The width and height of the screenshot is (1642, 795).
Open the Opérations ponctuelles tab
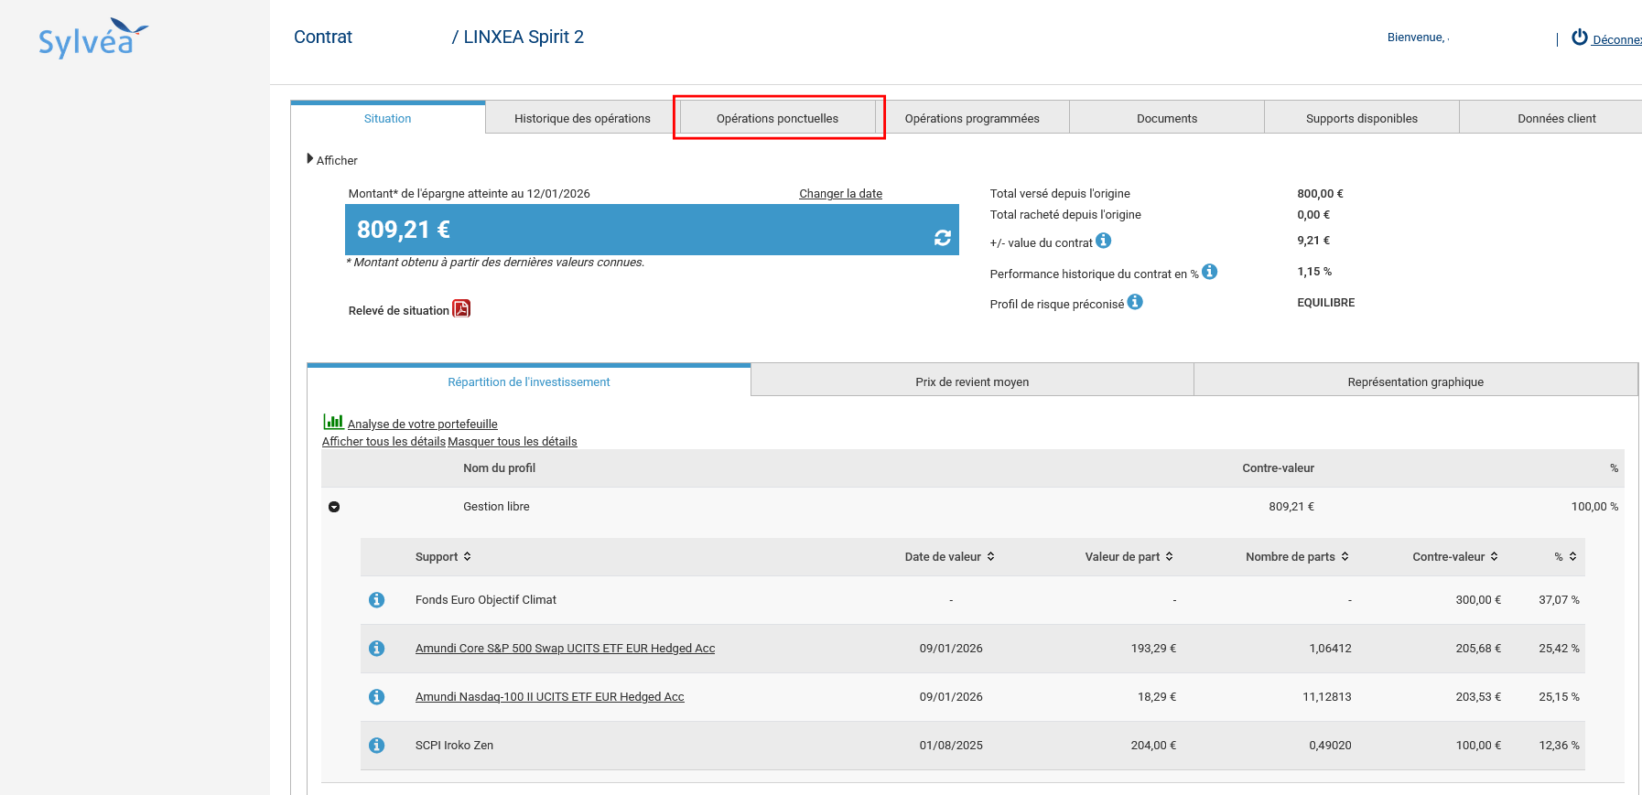(x=777, y=119)
